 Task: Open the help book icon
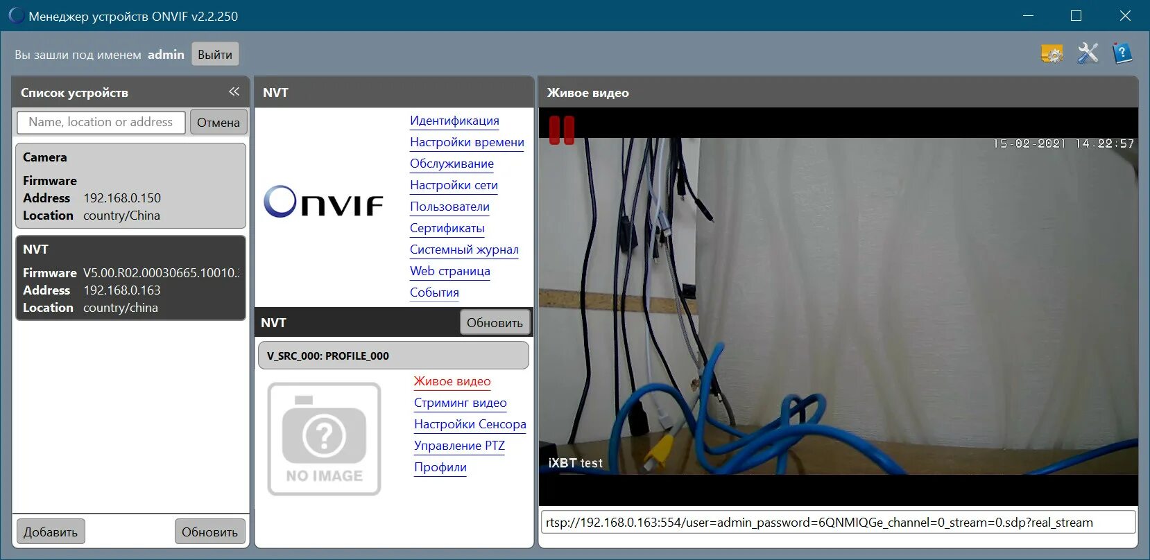point(1122,53)
